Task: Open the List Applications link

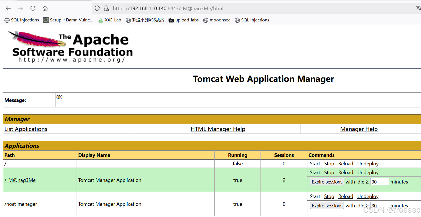Action: (26, 129)
